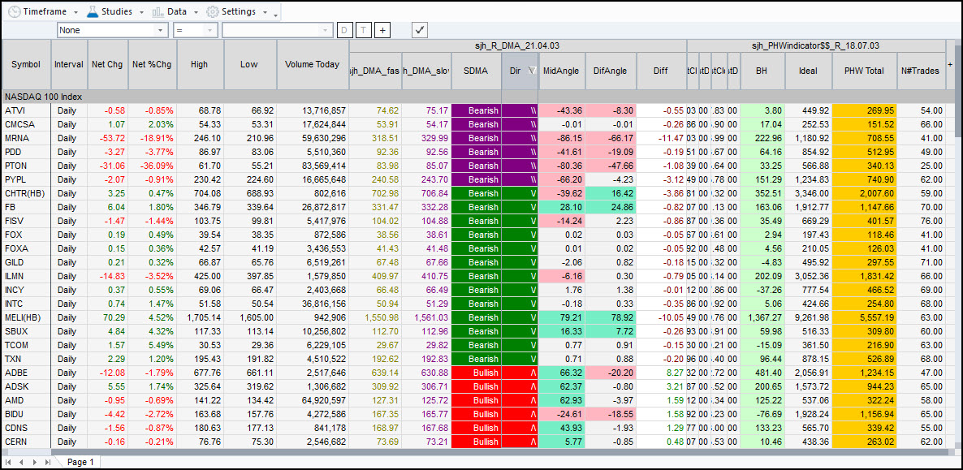This screenshot has width=963, height=470.
Task: Click the Settings gear icon
Action: 213,11
